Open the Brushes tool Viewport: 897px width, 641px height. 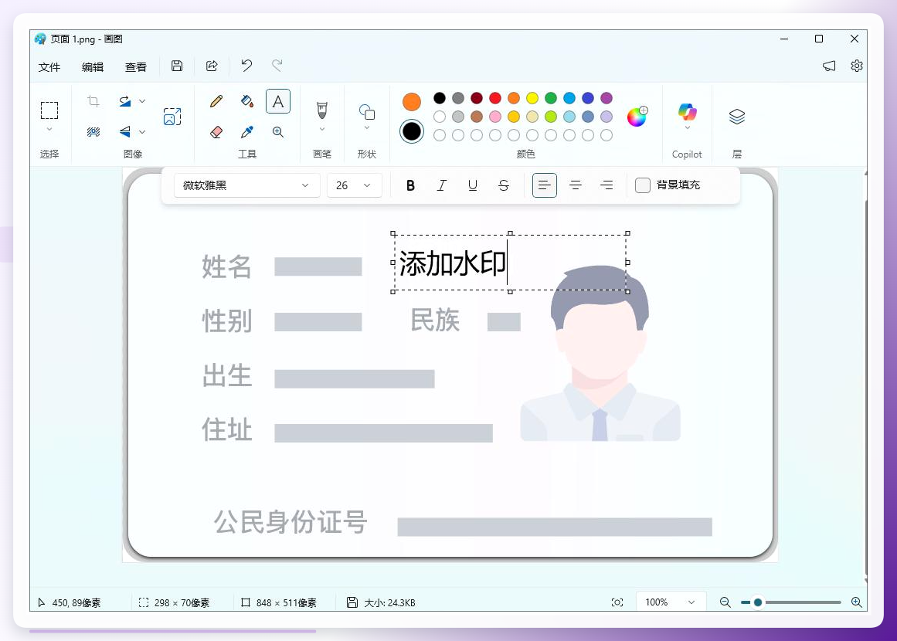[x=322, y=109]
